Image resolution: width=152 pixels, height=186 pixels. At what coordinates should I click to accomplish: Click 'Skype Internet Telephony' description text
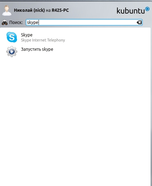click(x=43, y=40)
